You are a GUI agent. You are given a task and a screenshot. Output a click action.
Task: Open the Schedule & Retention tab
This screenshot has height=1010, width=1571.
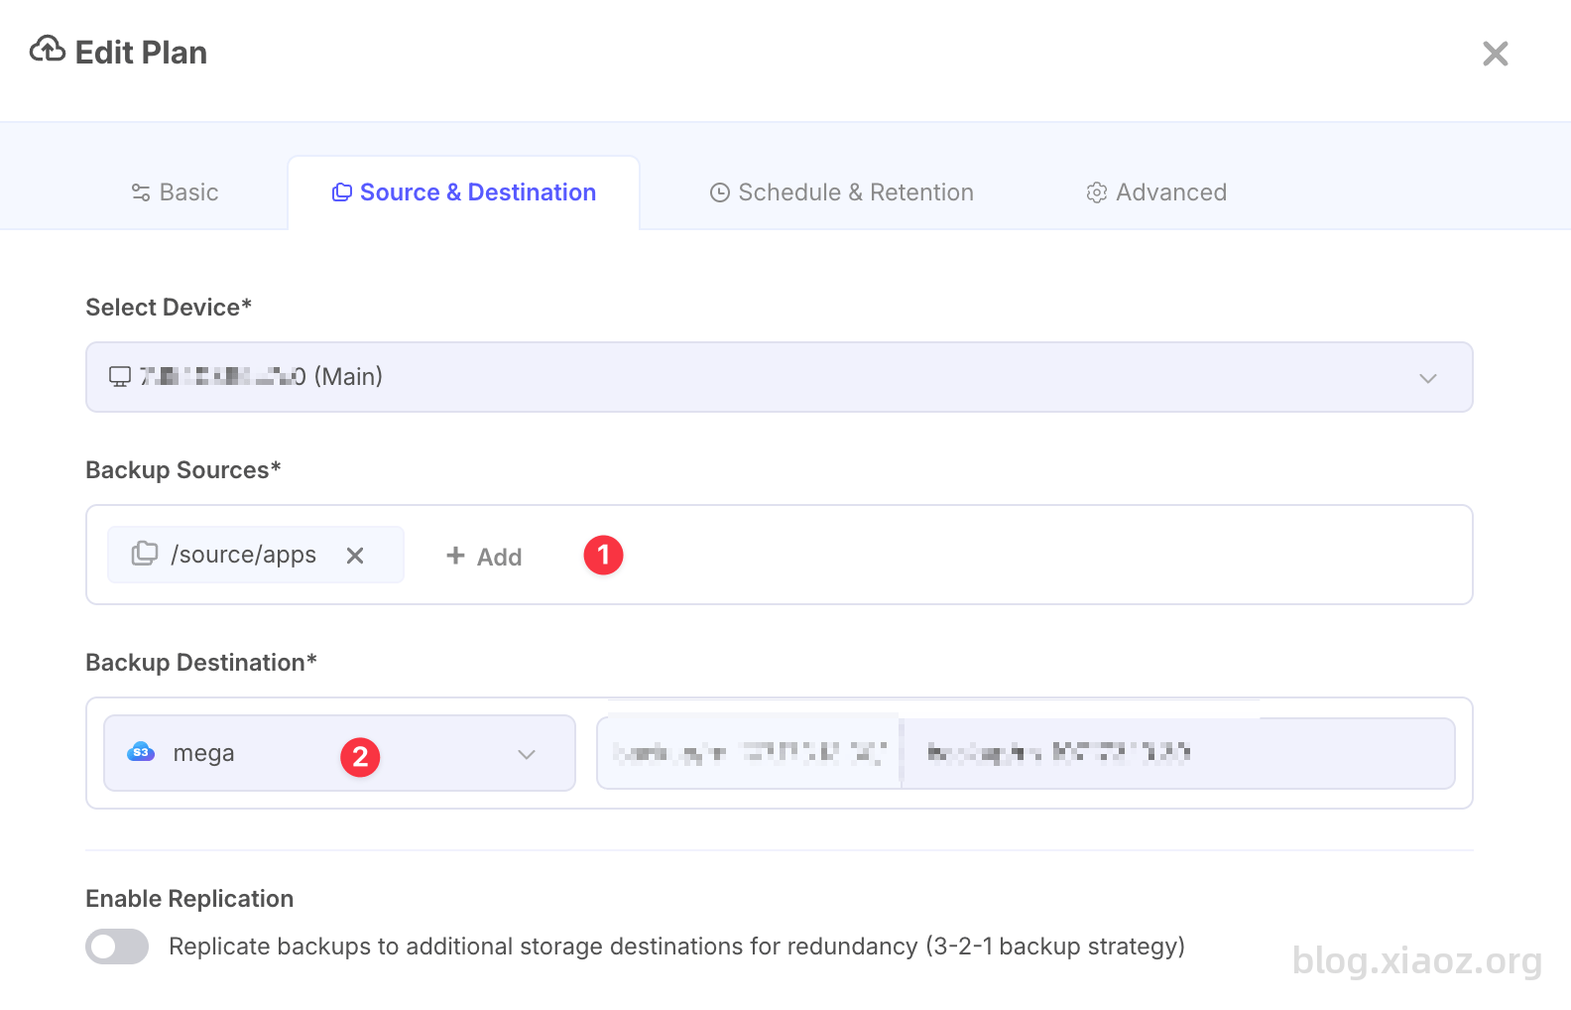point(841,192)
